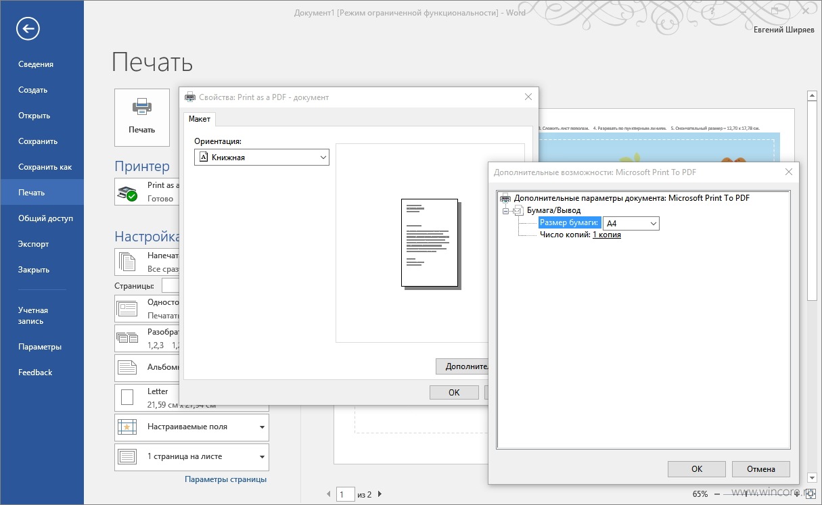This screenshot has height=505, width=822.
Task: Open the Orientation dropdown set to Книжная
Action: [262, 157]
